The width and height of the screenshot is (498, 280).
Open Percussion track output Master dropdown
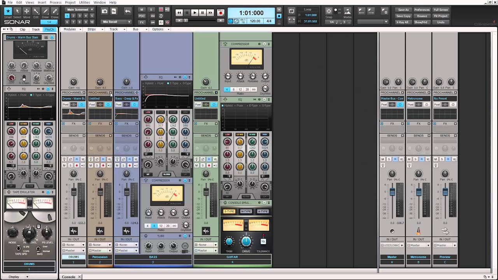(x=100, y=250)
